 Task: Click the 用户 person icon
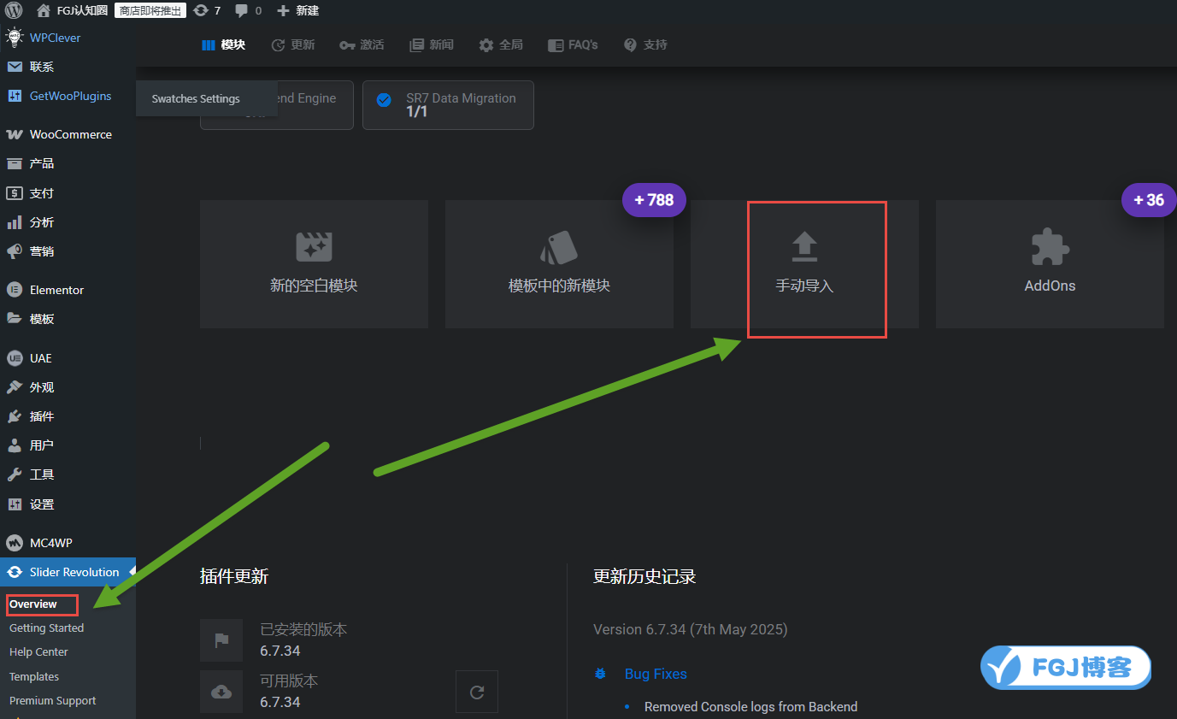coord(15,445)
